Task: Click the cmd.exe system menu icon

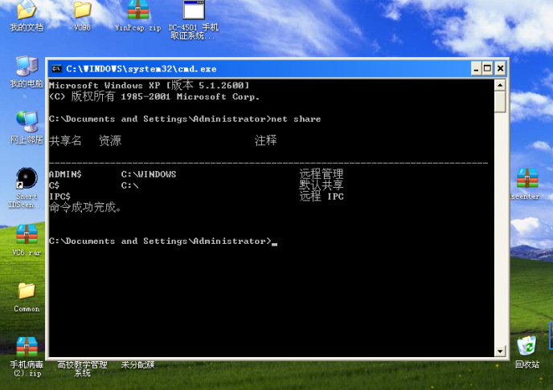Action: pos(57,69)
